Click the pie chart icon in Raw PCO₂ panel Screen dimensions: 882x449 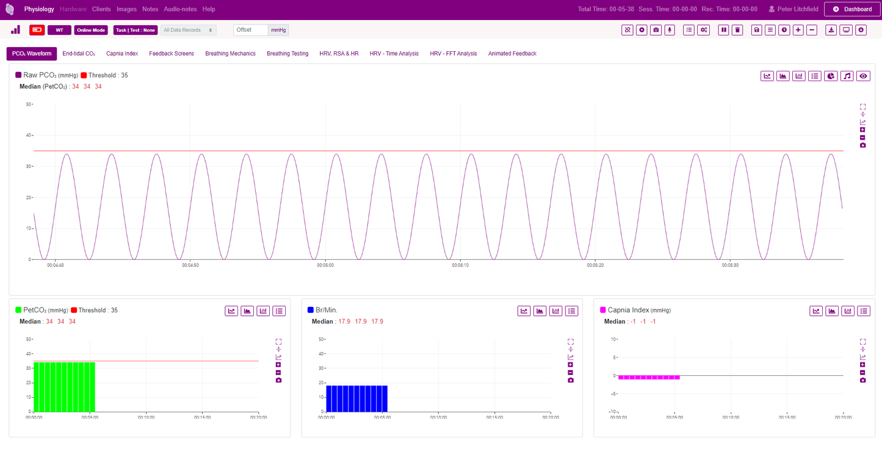[831, 76]
